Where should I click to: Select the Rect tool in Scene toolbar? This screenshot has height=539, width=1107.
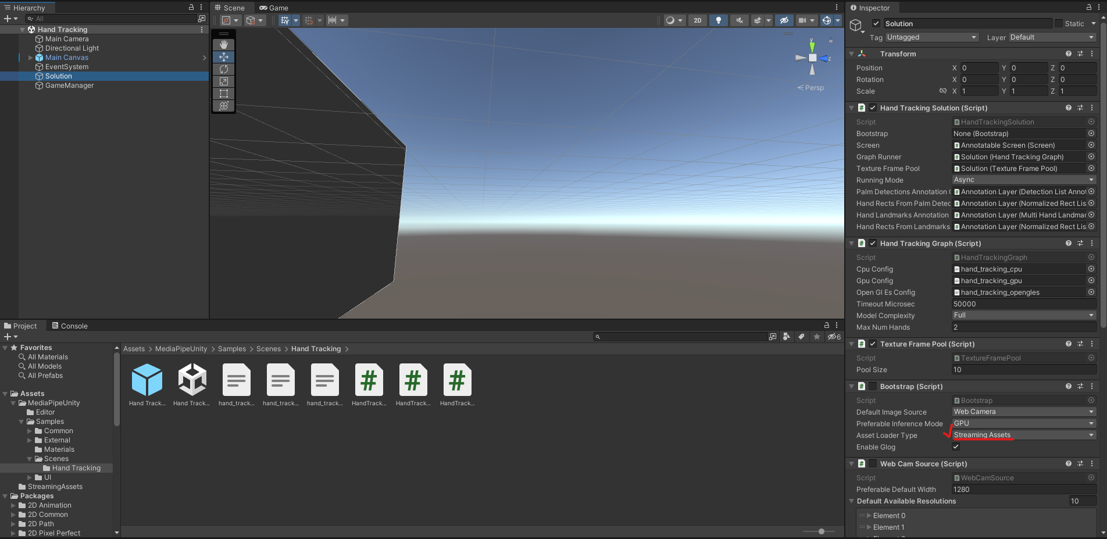[x=224, y=94]
